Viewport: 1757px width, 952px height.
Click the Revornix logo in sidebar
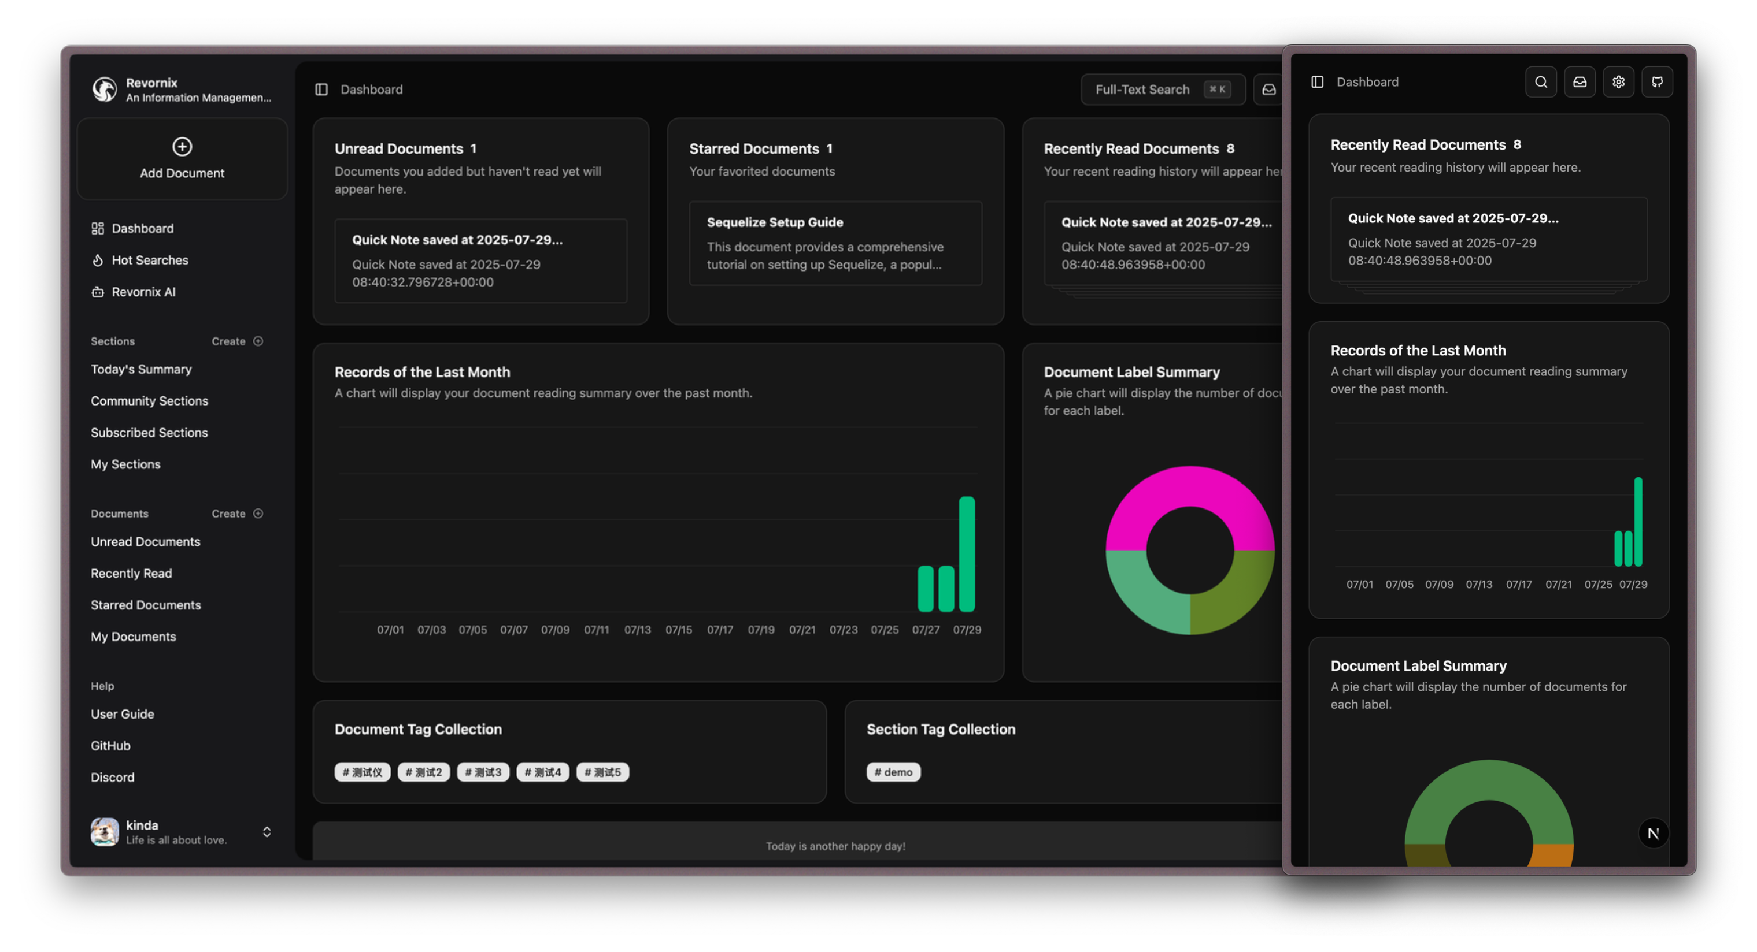tap(104, 90)
